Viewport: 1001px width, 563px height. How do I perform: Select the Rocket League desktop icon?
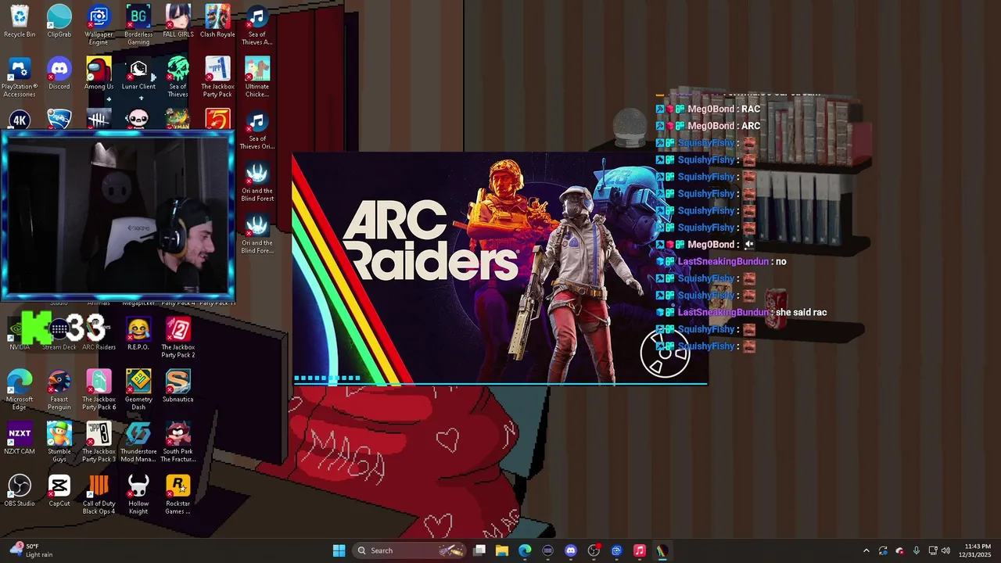coord(59,119)
